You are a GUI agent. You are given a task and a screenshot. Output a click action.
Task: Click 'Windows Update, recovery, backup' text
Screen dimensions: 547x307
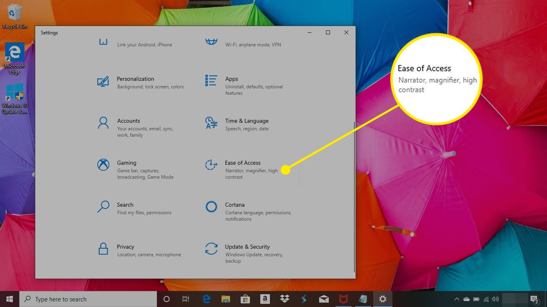tap(254, 258)
